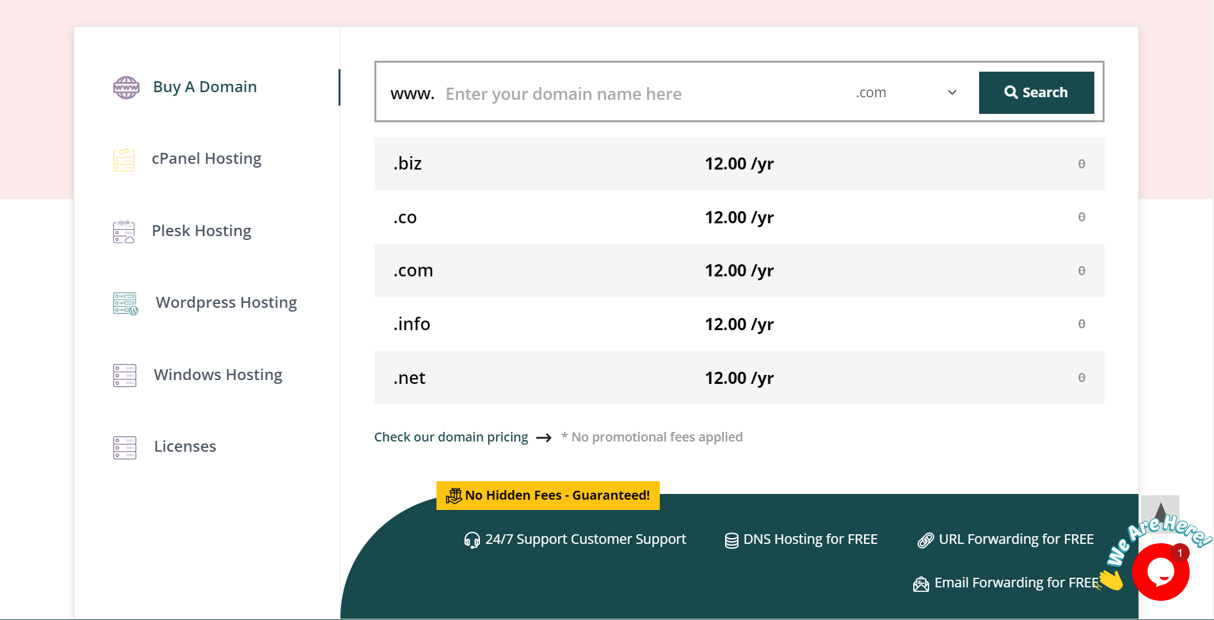Click the Windows Hosting server icon
Viewport: 1214px width, 620px height.
point(124,376)
